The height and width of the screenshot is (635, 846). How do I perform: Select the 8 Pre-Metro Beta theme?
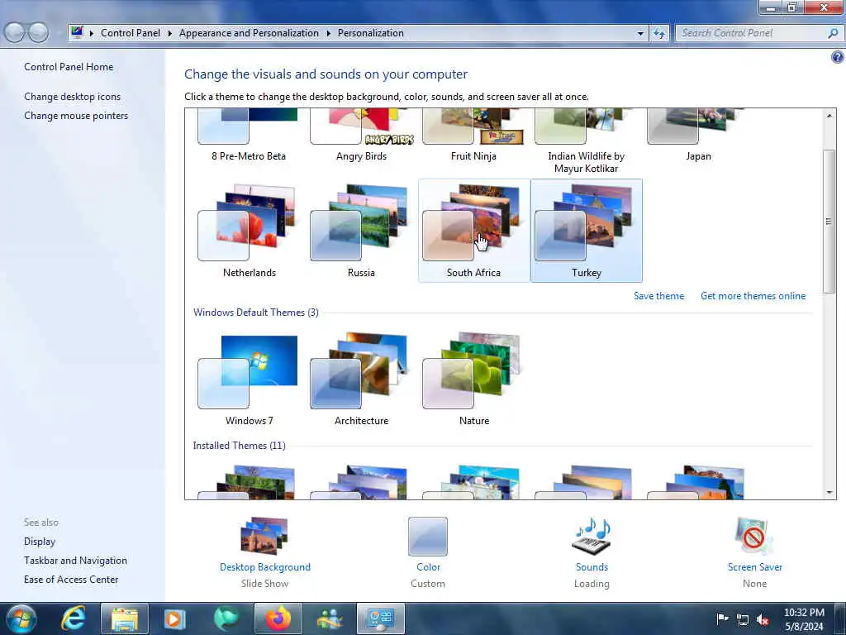tap(249, 135)
